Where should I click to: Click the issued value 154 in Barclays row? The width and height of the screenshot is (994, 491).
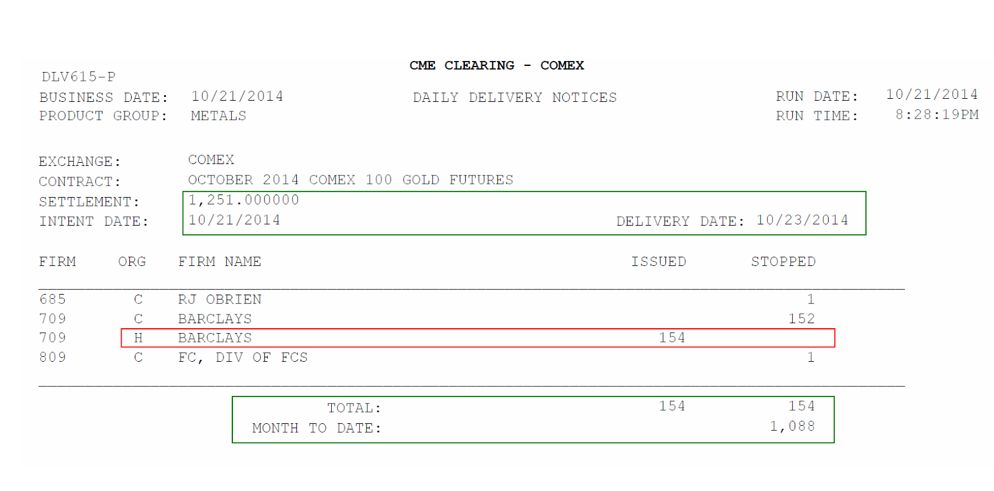click(x=672, y=338)
